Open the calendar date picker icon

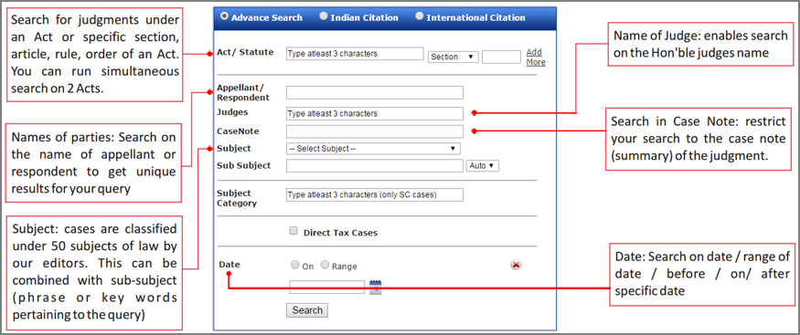coord(376,288)
